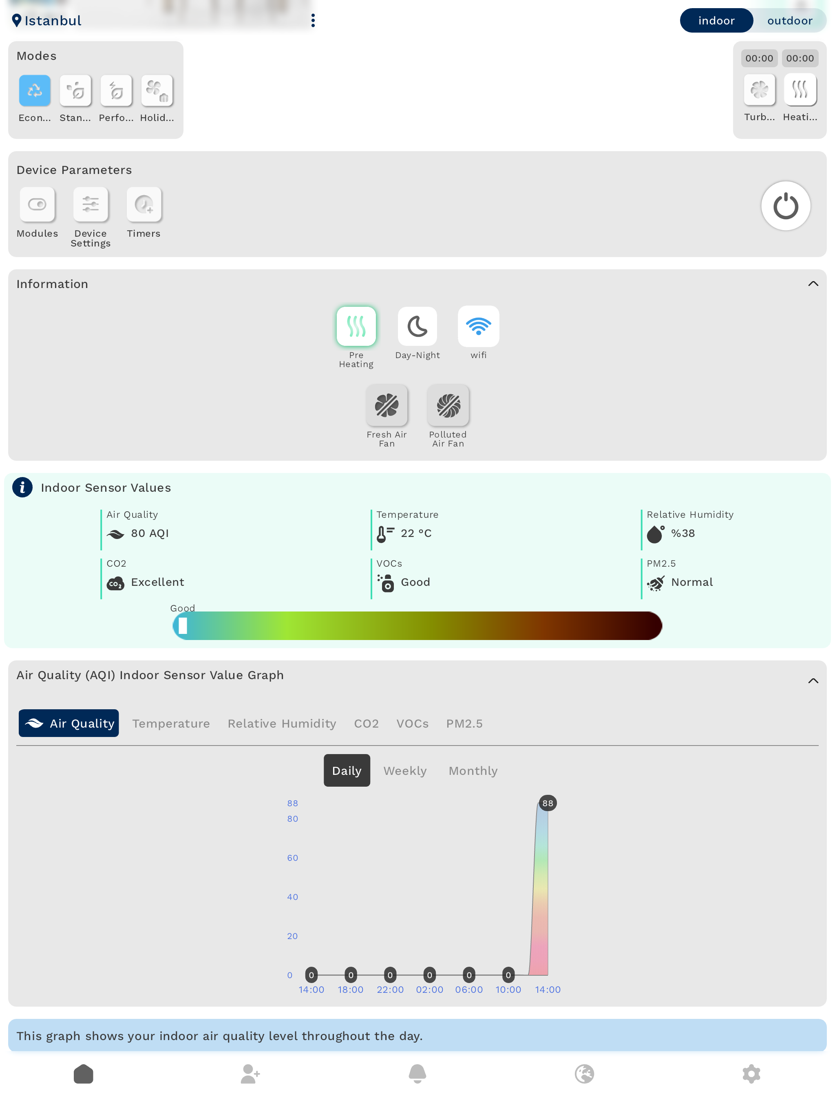Click the Fresh Air Fan icon

pyautogui.click(x=387, y=405)
